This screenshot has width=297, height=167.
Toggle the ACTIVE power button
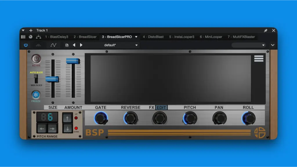(x=36, y=59)
